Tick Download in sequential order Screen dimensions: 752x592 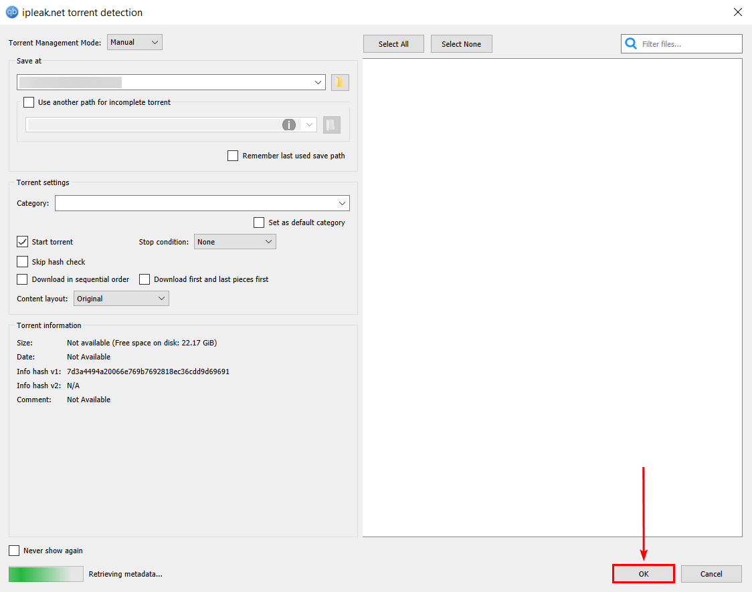tap(23, 279)
